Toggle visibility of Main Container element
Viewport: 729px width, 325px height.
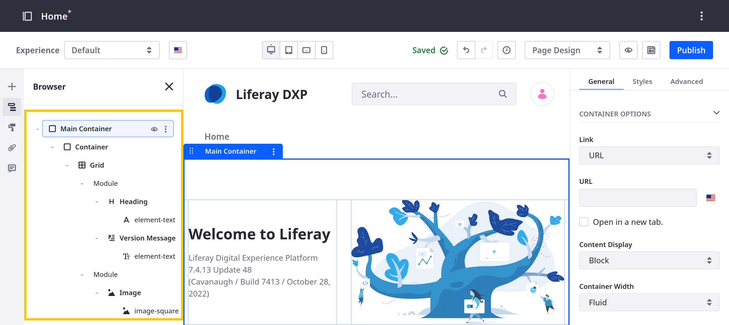click(154, 129)
